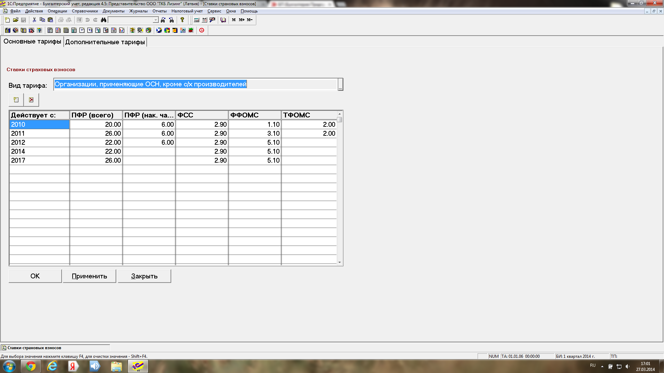
Task: Click the Open file toolbar icon
Action: point(16,20)
